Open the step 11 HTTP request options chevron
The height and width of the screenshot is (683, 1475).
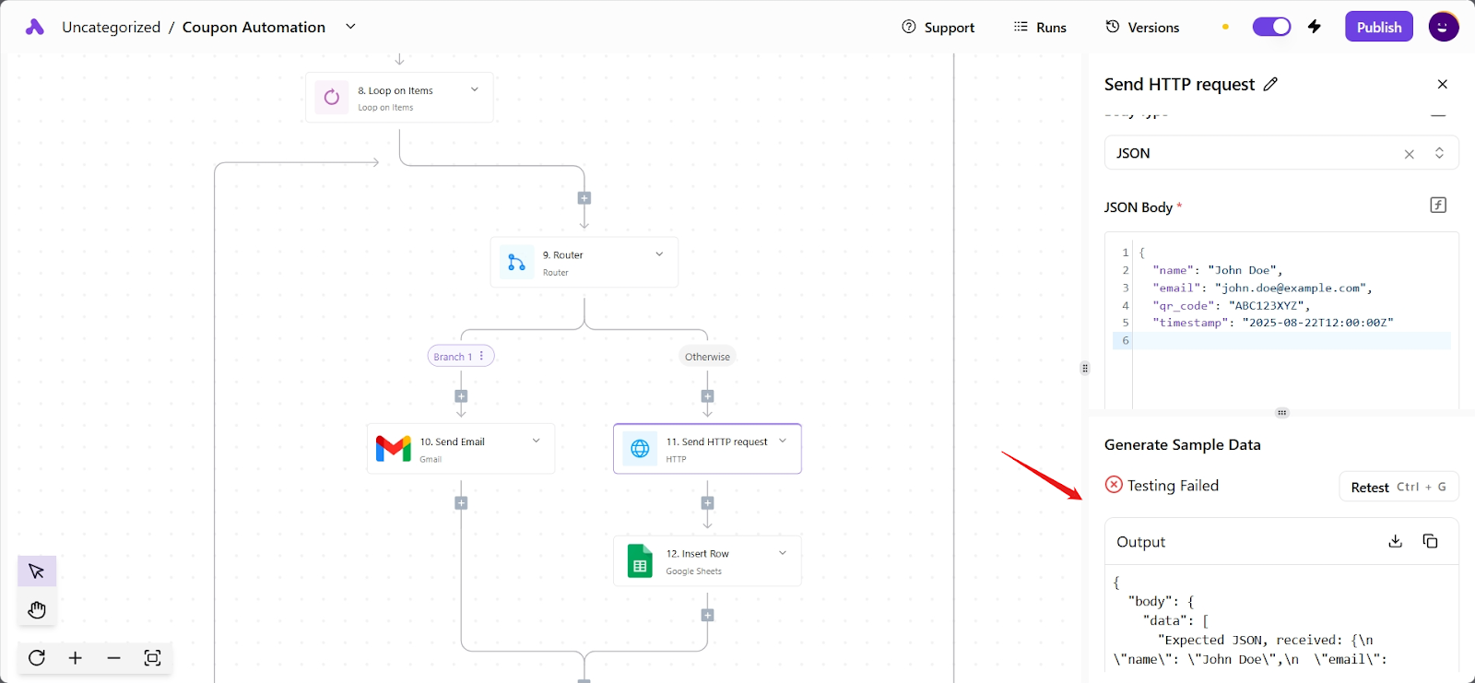pos(783,441)
